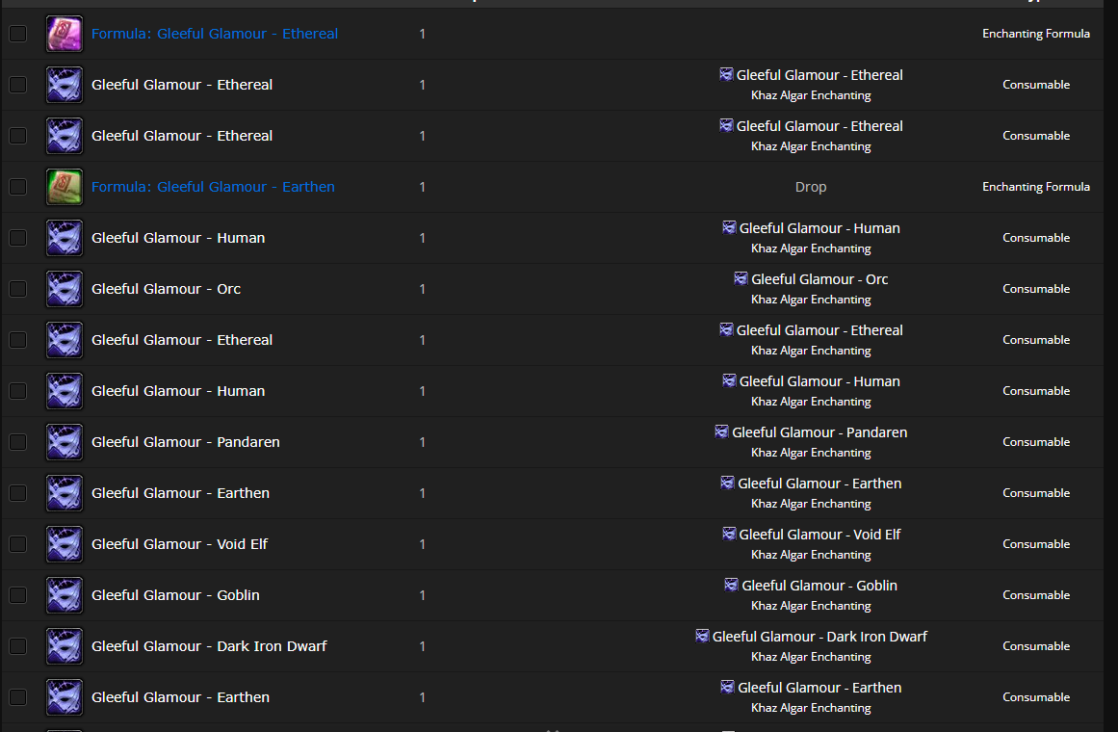1118x732 pixels.
Task: Open the Formula: Gleeful Glamour - Earthen link
Action: click(x=213, y=187)
